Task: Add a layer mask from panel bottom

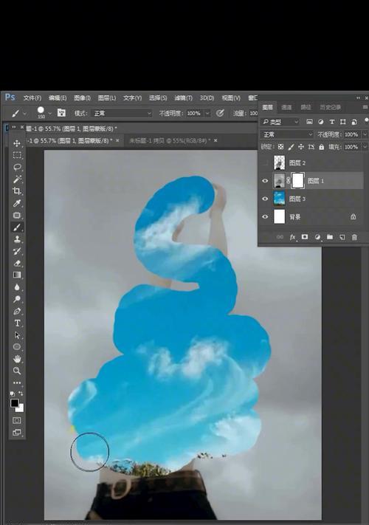Action: (305, 237)
